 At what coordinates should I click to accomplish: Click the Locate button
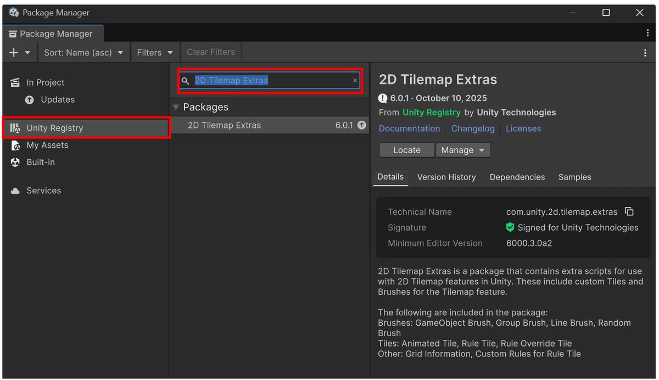(407, 150)
